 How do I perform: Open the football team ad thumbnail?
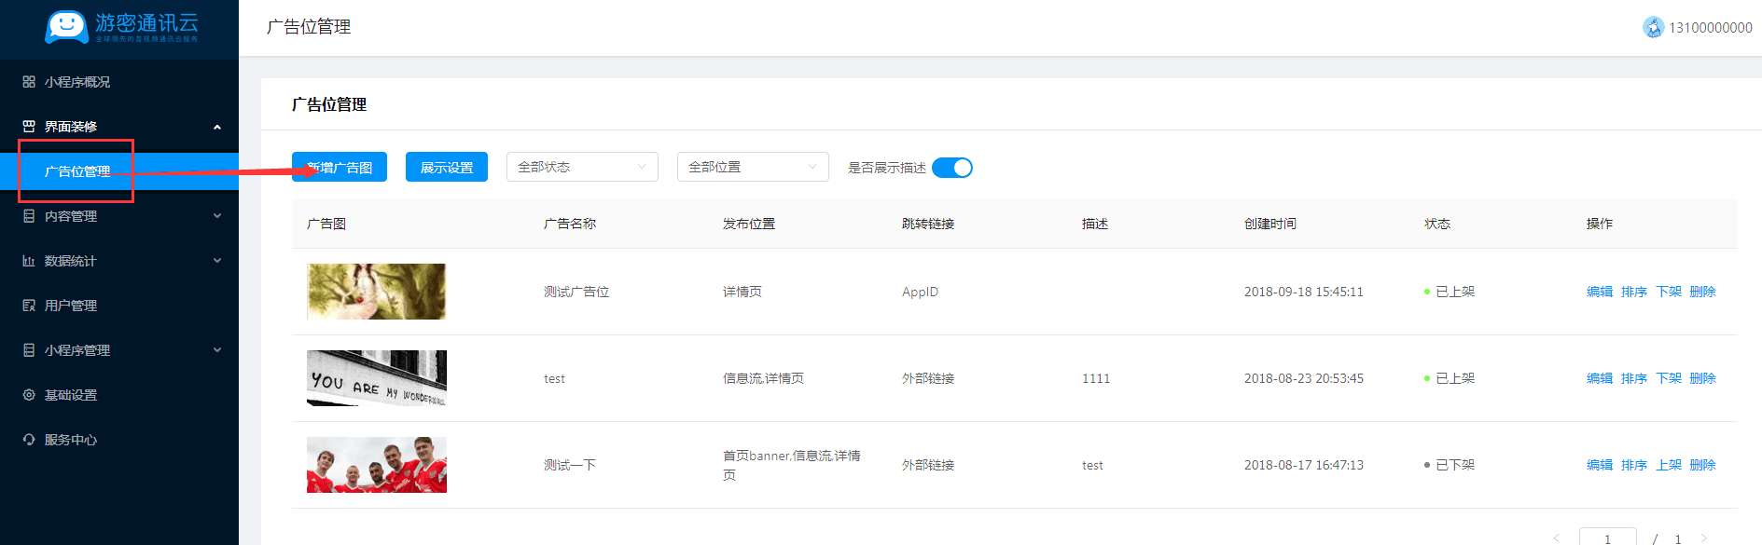(377, 465)
